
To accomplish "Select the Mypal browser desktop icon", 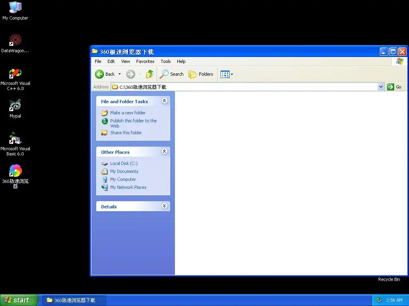I will (15, 108).
